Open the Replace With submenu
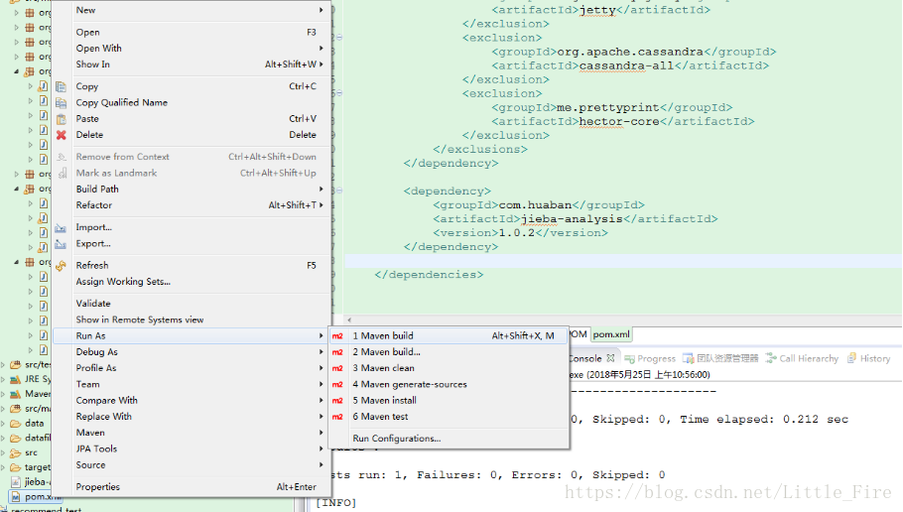This screenshot has width=903, height=512. coord(192,417)
